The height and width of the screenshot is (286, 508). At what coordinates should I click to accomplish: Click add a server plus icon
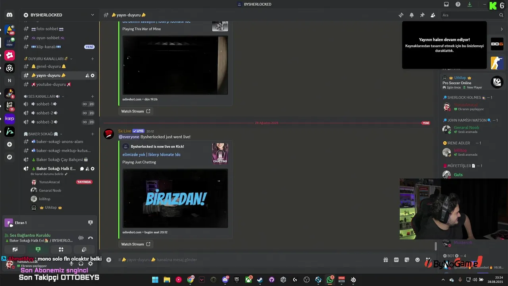click(10, 144)
